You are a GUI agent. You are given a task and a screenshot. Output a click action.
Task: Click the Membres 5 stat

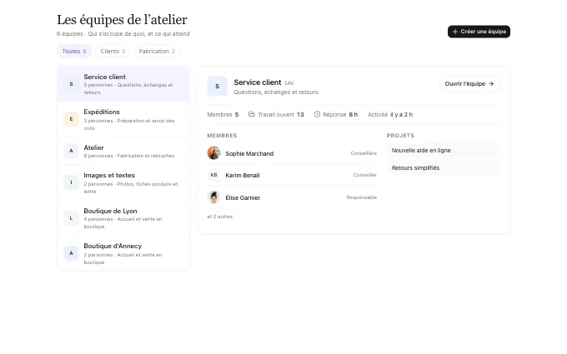click(223, 114)
